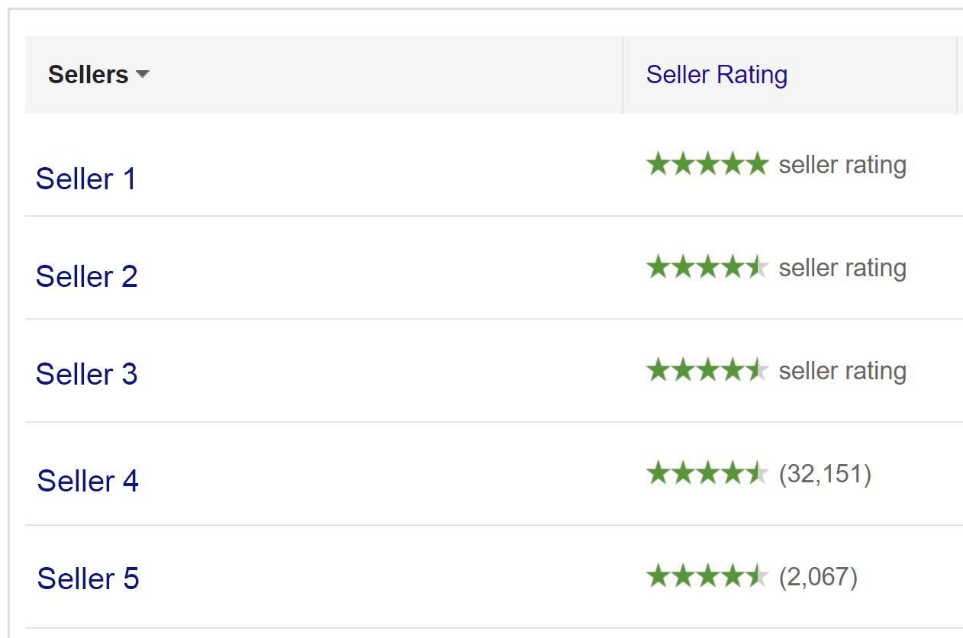Viewport: 963px width, 638px height.
Task: Click the half star in Seller 3's rating
Action: 757,371
